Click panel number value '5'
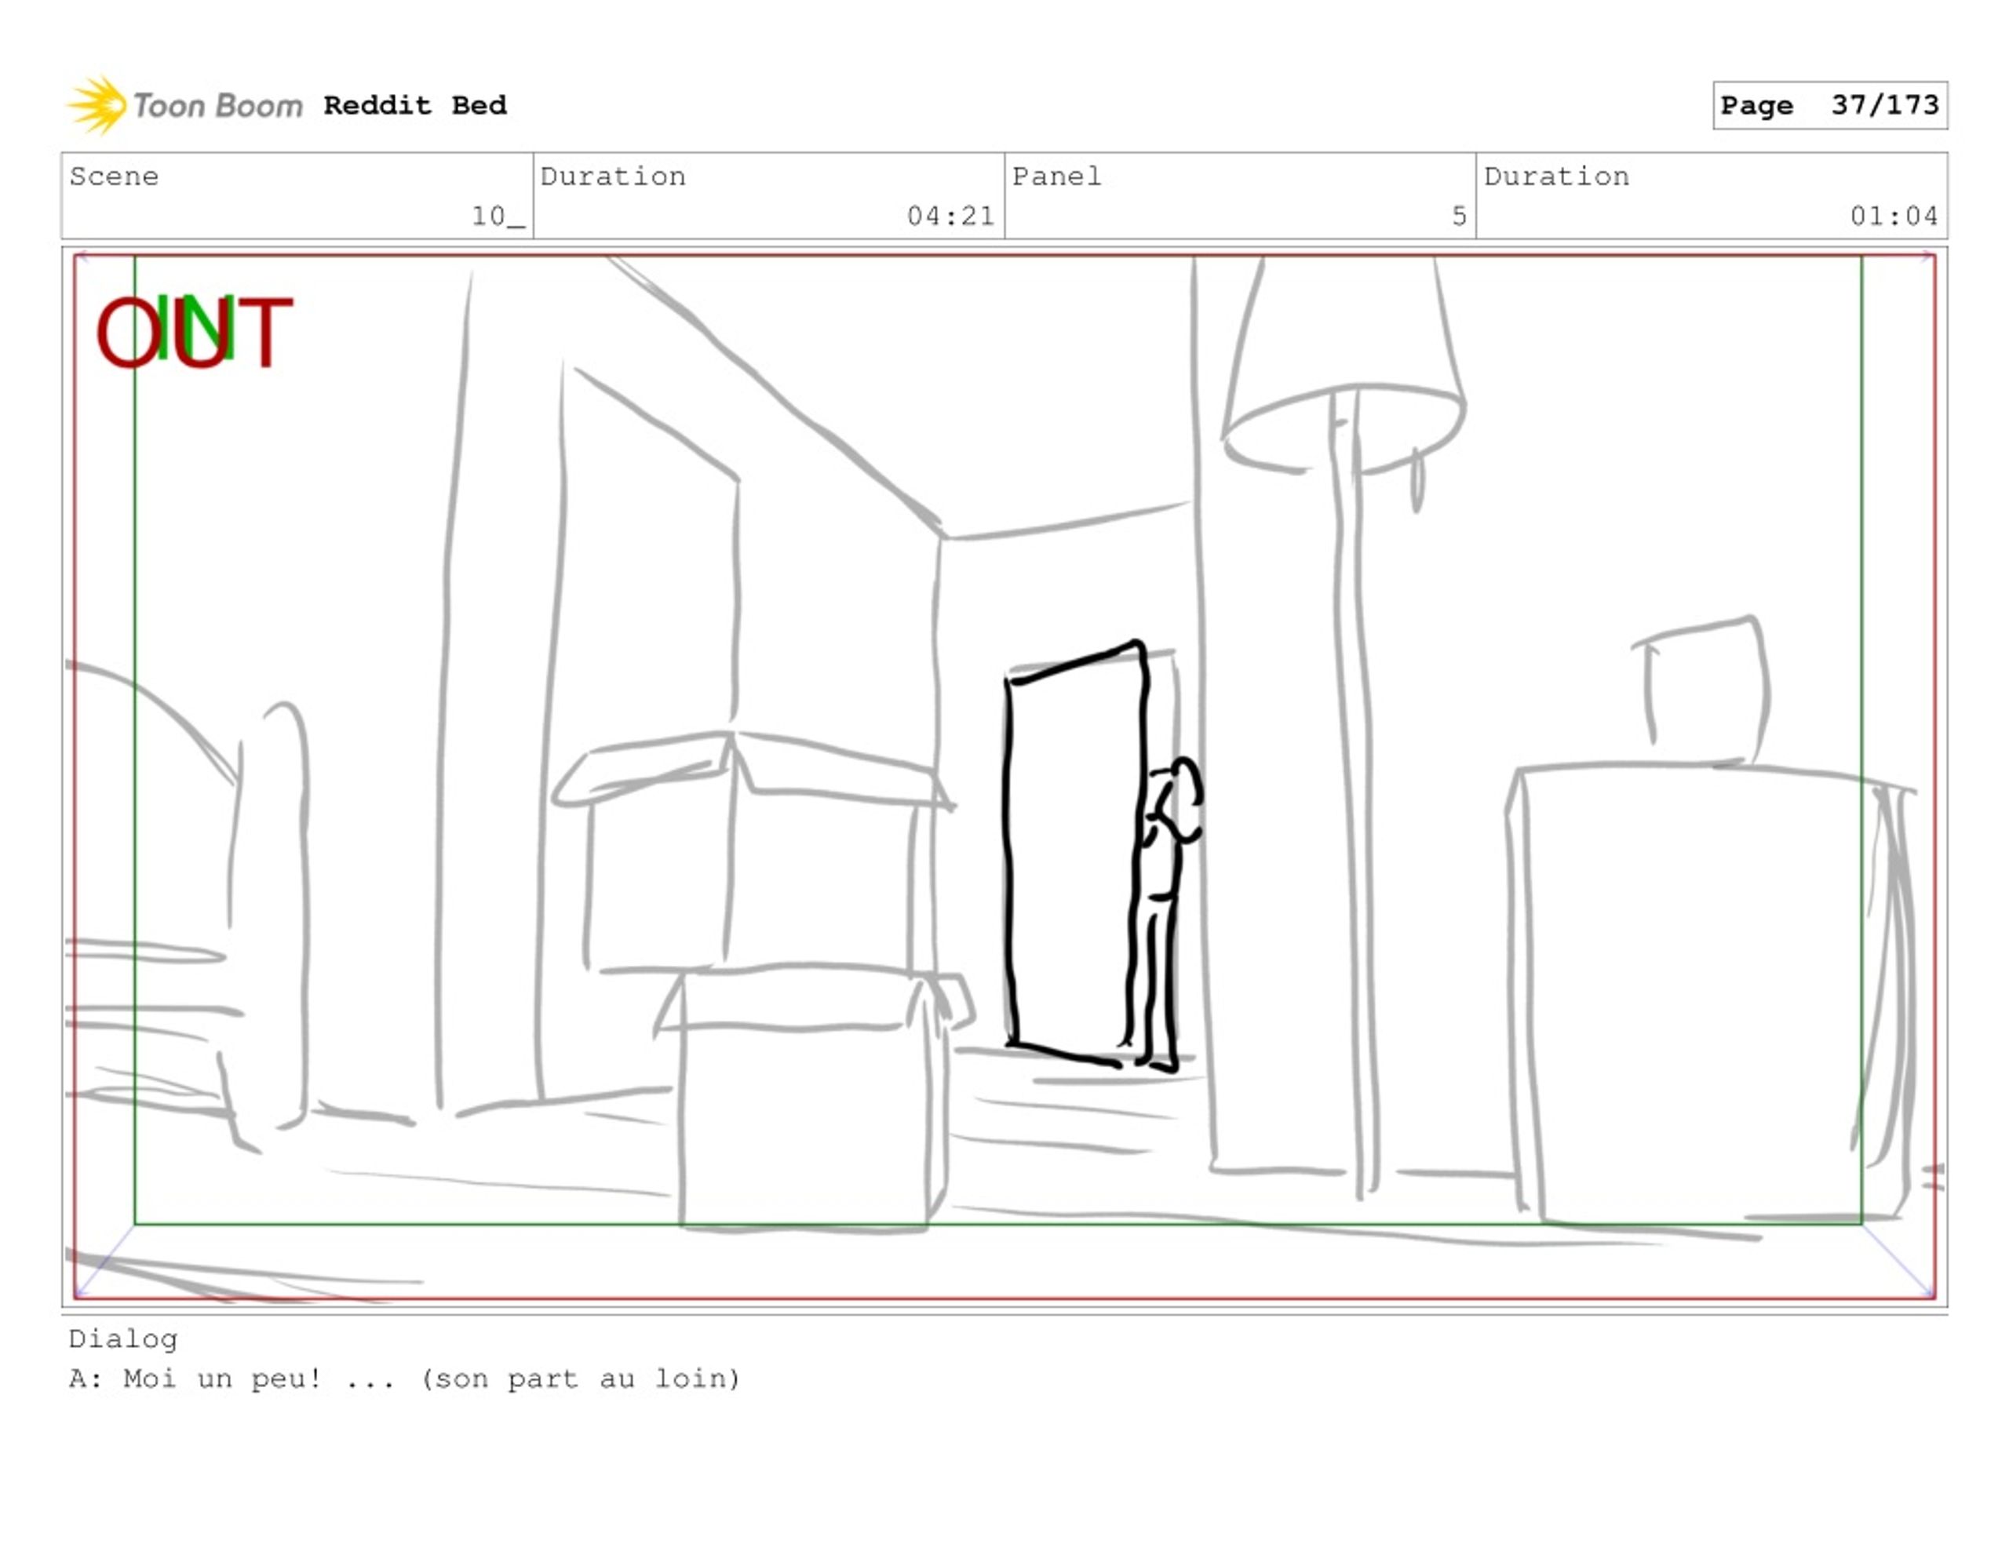Viewport: 2009px width, 1555px height. coord(1459,216)
